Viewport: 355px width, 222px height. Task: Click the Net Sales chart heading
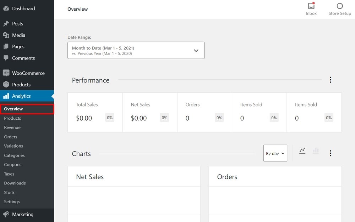(x=90, y=177)
